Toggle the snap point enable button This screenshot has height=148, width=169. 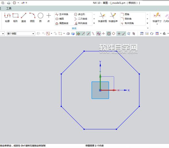click(78, 34)
